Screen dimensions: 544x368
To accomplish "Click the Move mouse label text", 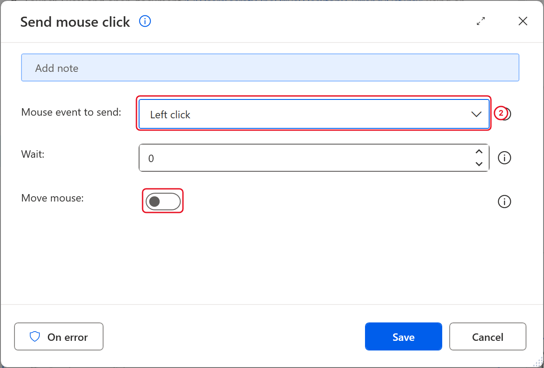I will point(52,198).
